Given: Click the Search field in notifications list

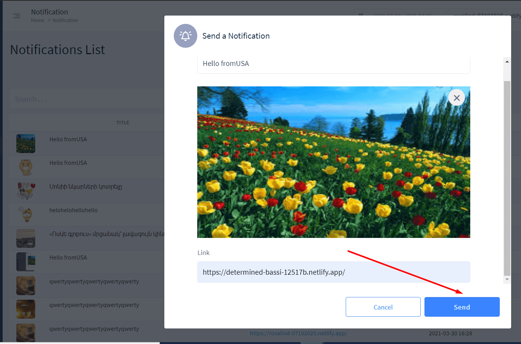Looking at the screenshot, I should (x=87, y=99).
